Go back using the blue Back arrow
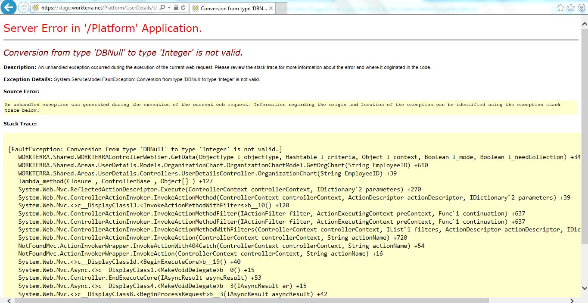Image resolution: width=588 pixels, height=303 pixels. pos(9,7)
